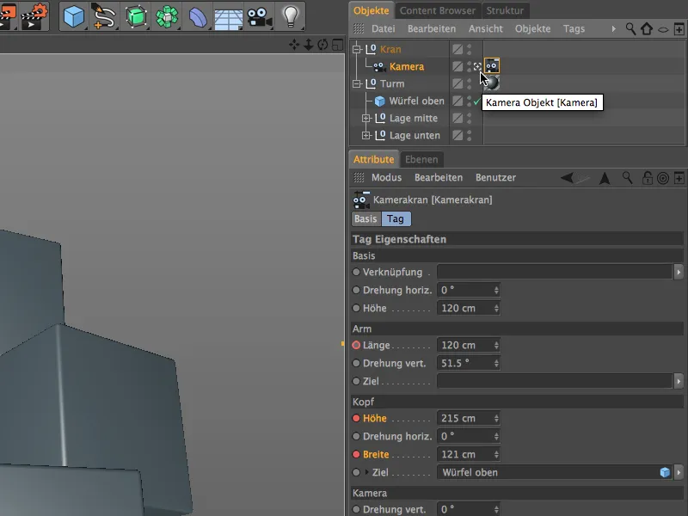Screen dimensions: 688x516
Task: Open the Ebenen tab
Action: (421, 159)
